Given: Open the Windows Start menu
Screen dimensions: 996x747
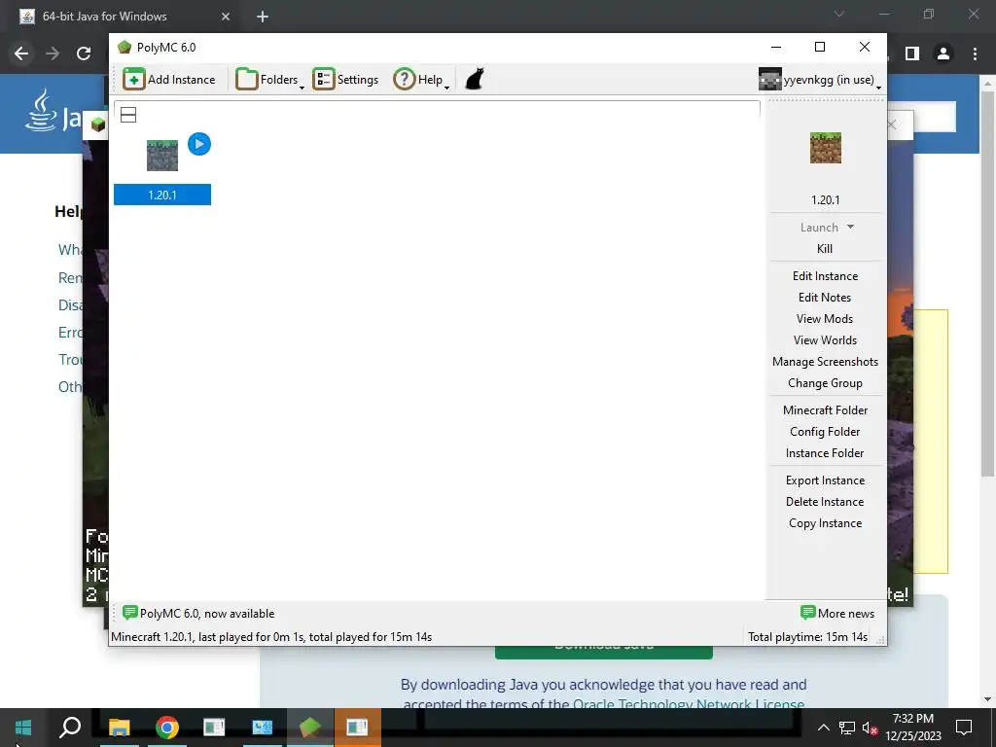Looking at the screenshot, I should [23, 728].
